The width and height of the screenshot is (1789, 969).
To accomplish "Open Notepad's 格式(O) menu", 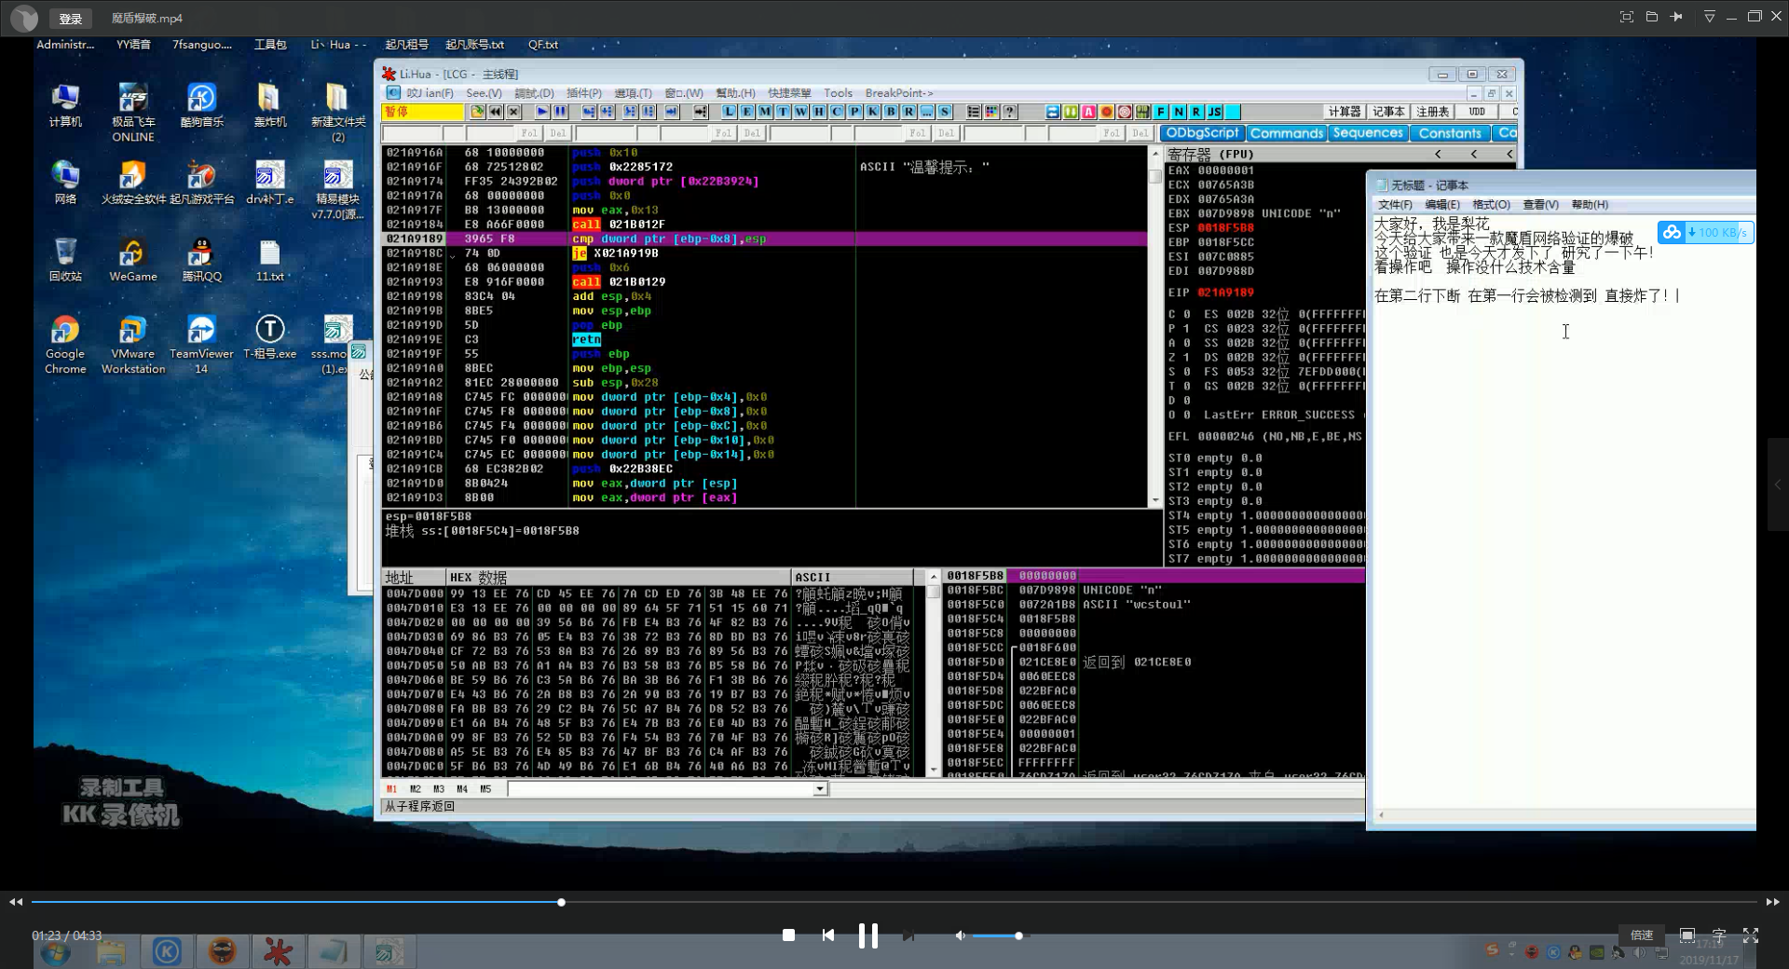I will coord(1491,205).
